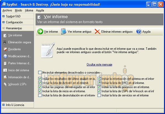The height and width of the screenshot is (114, 165).
Task: Click the Ver informe toolbar button label
Action: pyautogui.click(x=51, y=31)
